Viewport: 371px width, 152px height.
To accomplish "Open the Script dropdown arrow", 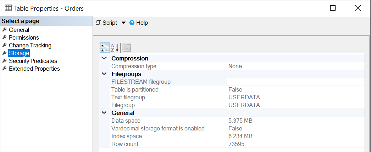I will (x=123, y=23).
